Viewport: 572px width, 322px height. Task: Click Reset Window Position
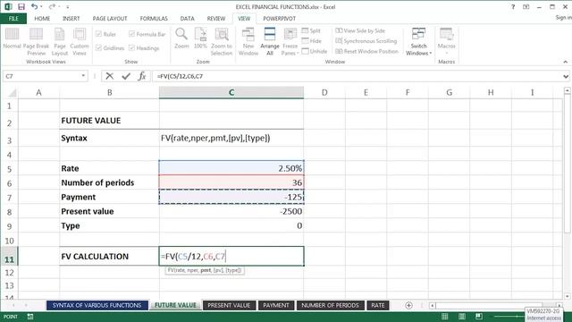(366, 51)
